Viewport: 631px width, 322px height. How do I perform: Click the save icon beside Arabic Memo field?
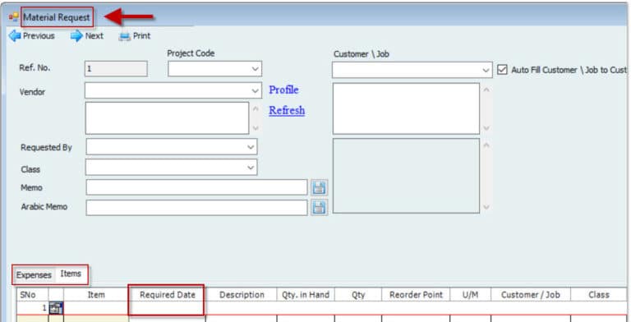pos(319,207)
